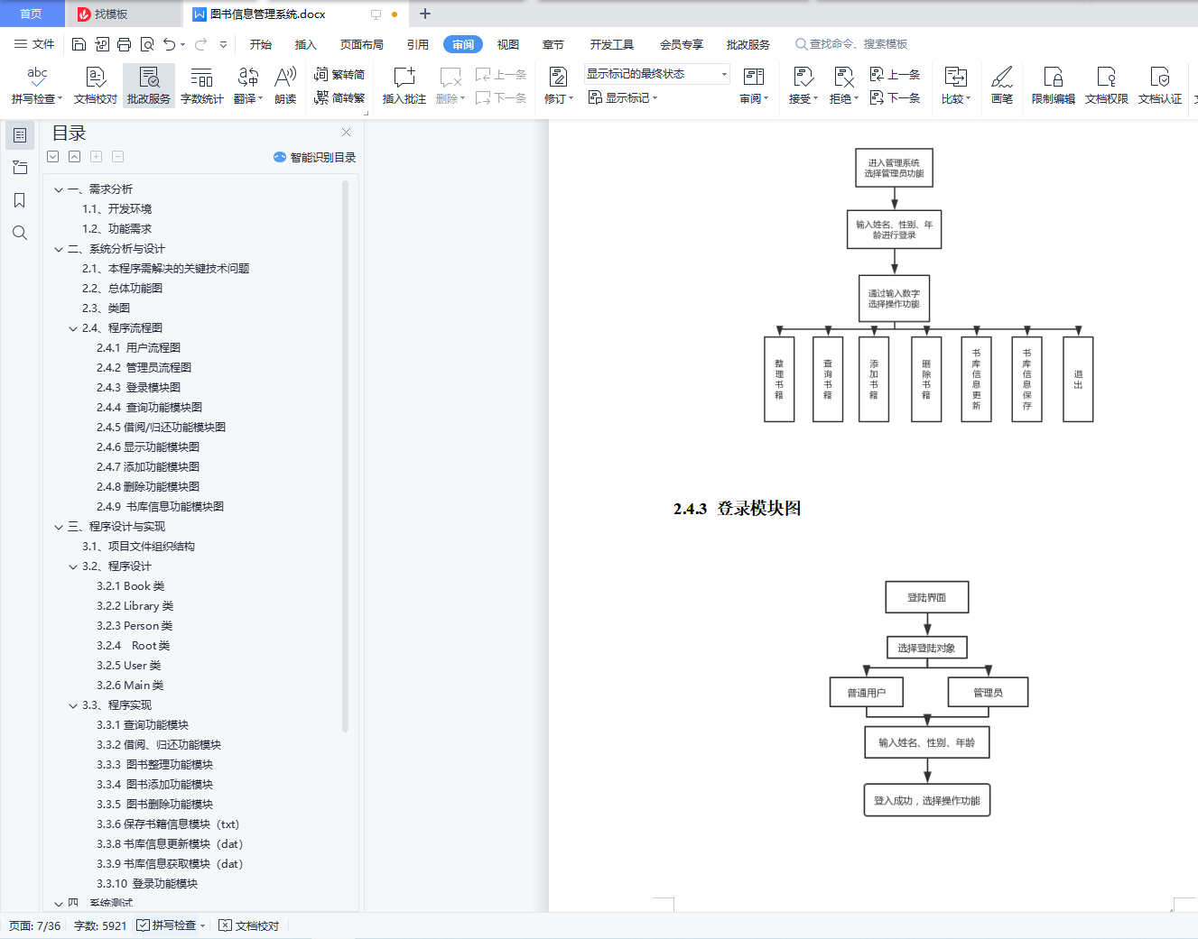Start 朗读 read aloud
The image size is (1198, 939).
pyautogui.click(x=285, y=86)
